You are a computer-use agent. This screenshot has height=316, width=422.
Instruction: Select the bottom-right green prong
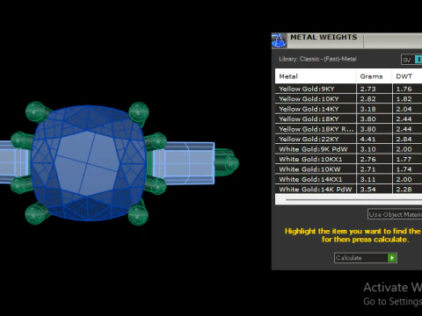(138, 214)
